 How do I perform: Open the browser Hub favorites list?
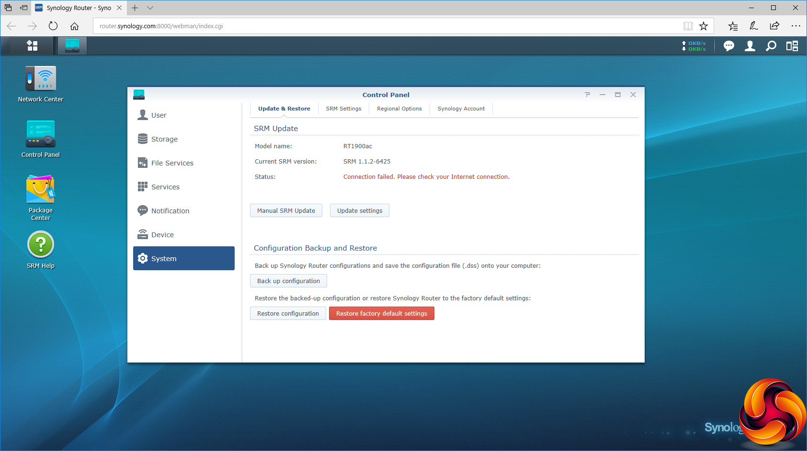coord(733,26)
